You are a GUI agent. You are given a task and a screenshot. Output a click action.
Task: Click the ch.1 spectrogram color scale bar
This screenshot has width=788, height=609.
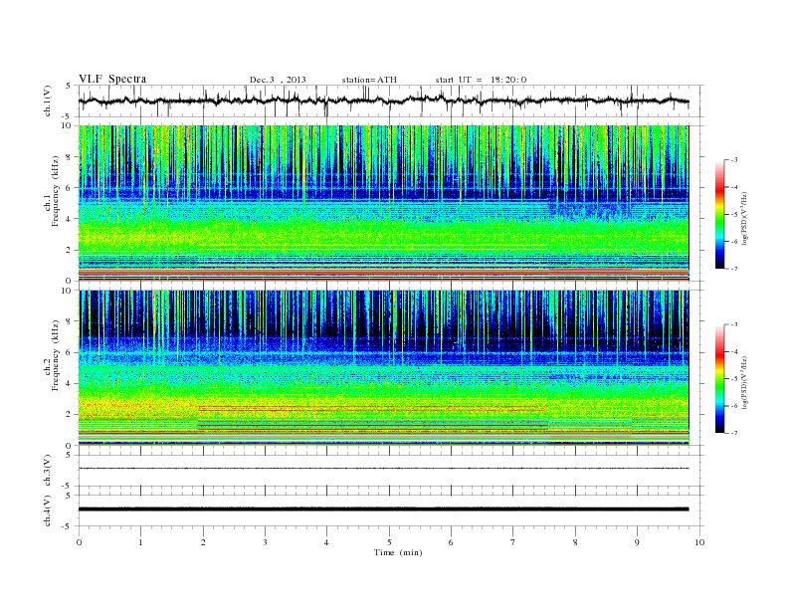point(719,215)
